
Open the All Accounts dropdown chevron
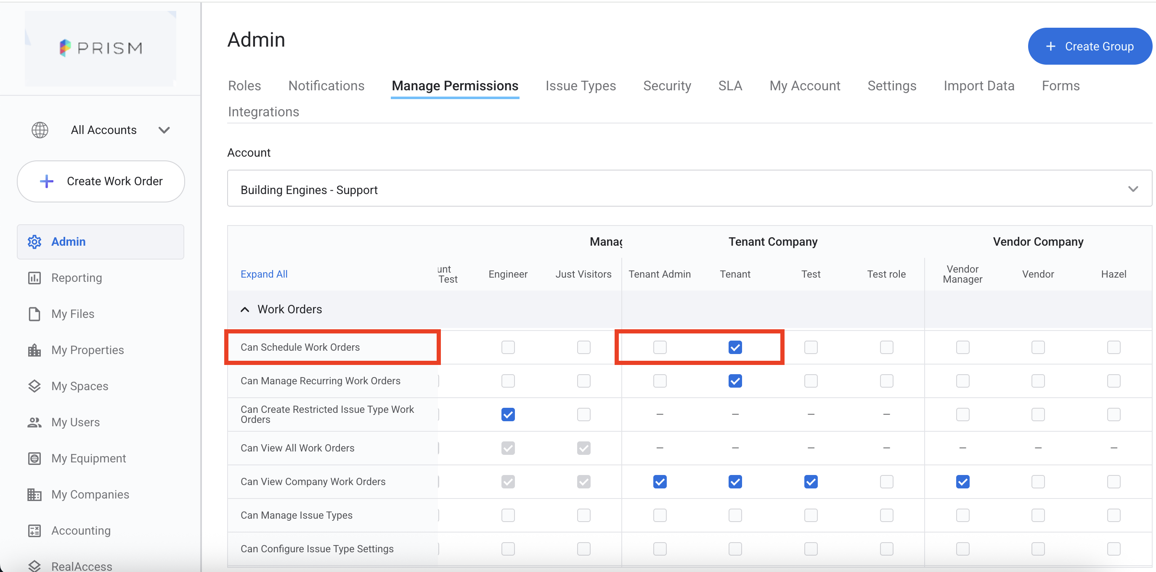(164, 130)
